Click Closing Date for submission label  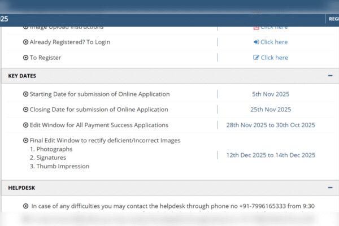[99, 110]
